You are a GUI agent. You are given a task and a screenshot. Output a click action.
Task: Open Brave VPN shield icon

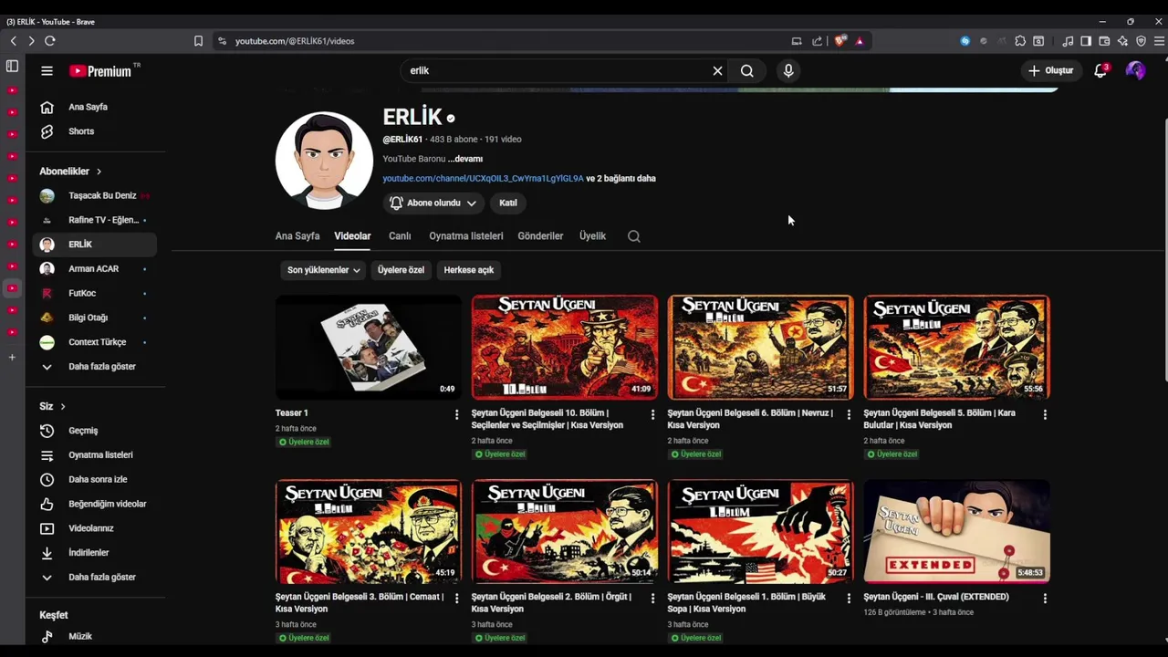[1141, 41]
